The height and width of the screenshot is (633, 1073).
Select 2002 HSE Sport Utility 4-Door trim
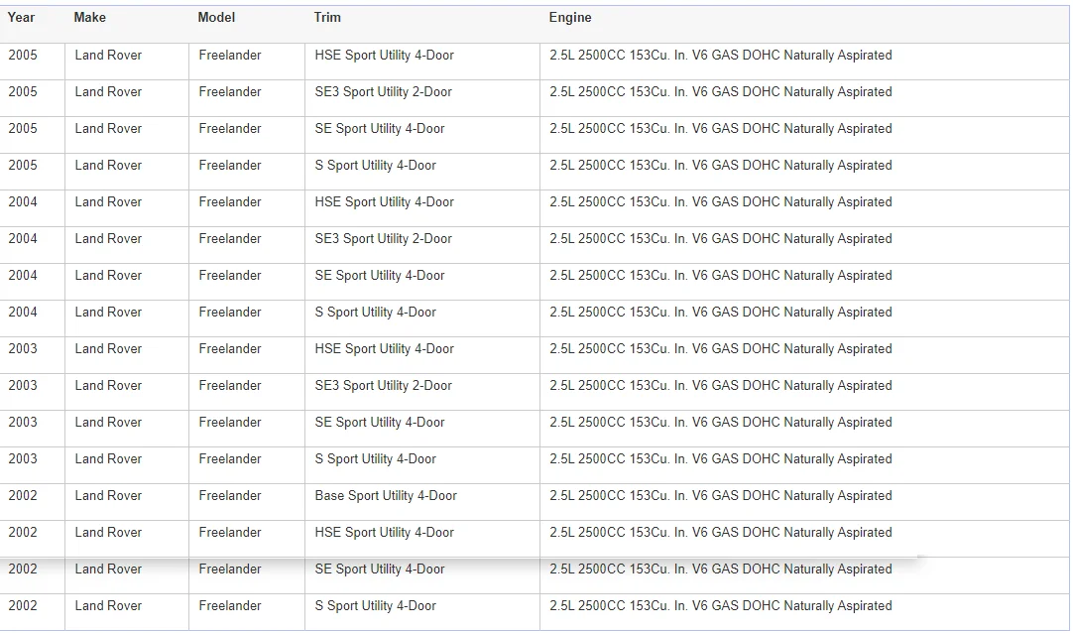[x=384, y=533]
